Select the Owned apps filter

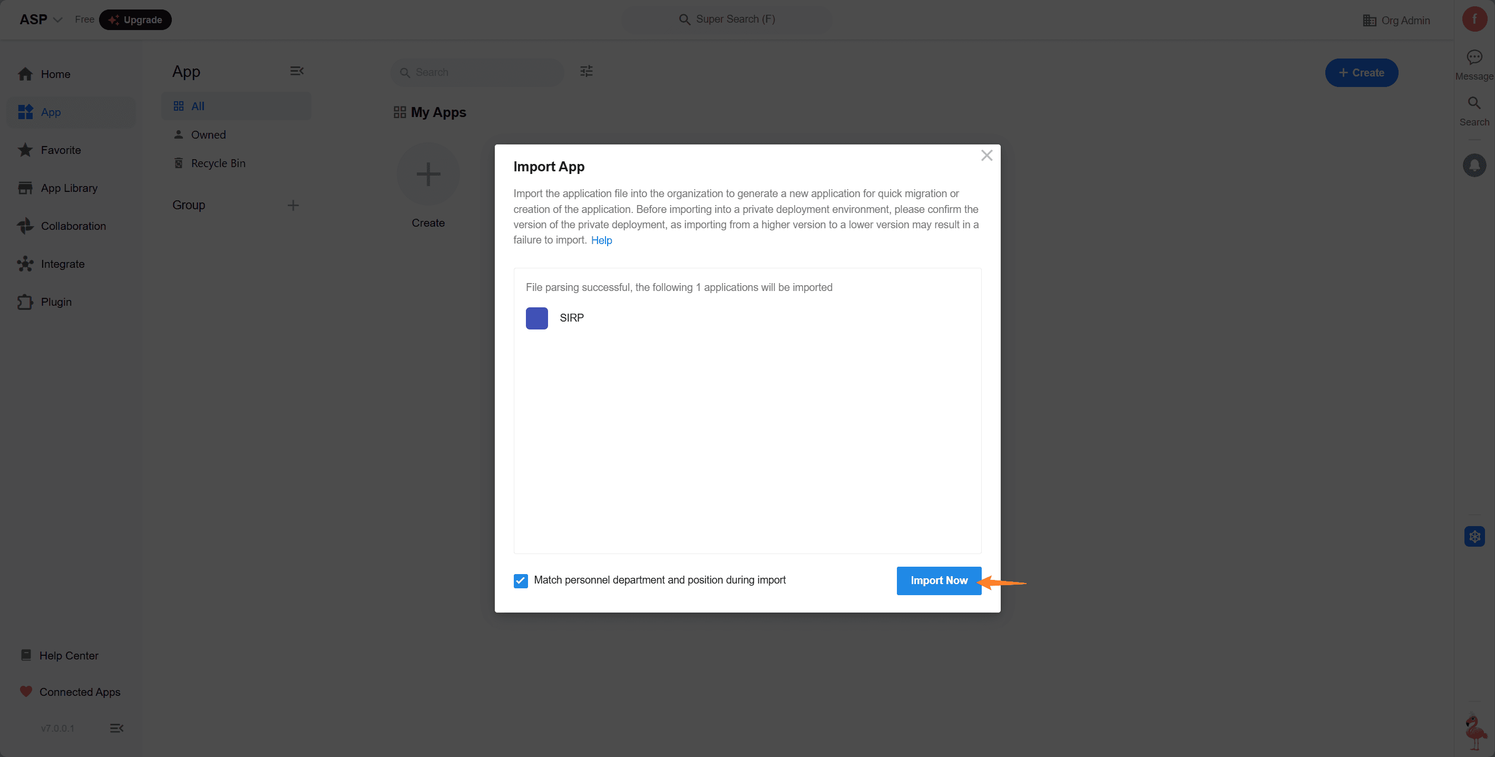208,134
